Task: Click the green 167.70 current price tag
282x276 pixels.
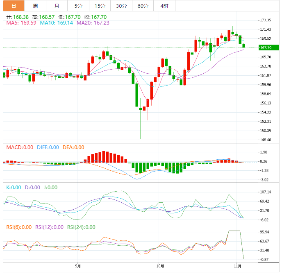Action: [269, 48]
